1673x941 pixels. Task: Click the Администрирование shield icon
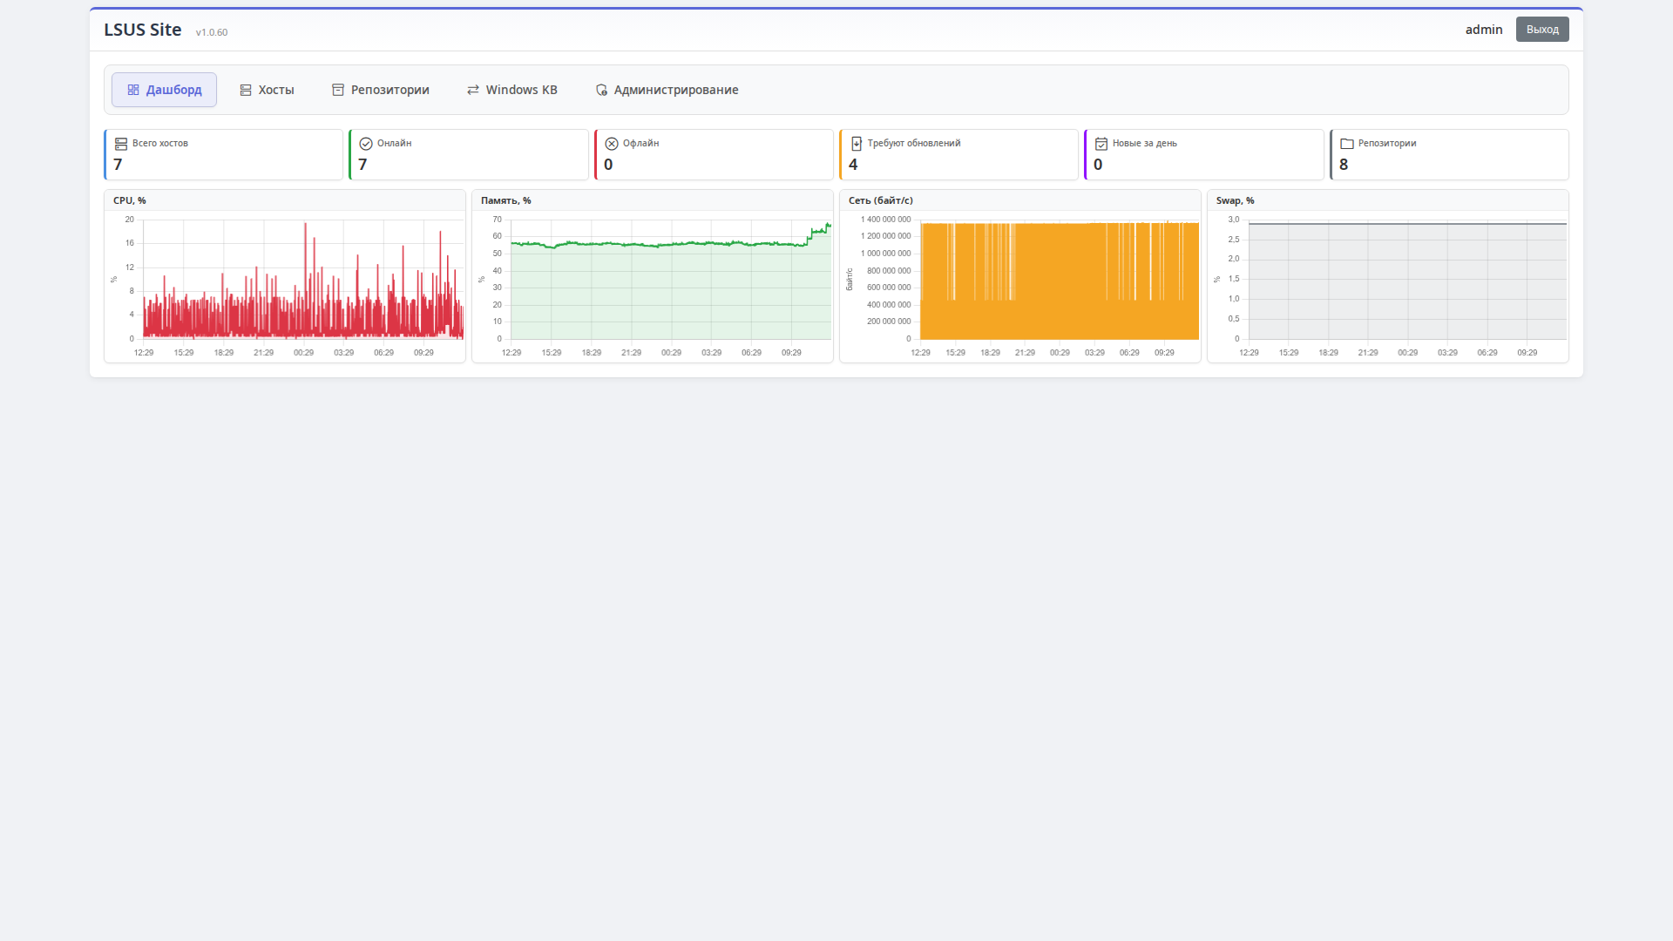[601, 90]
